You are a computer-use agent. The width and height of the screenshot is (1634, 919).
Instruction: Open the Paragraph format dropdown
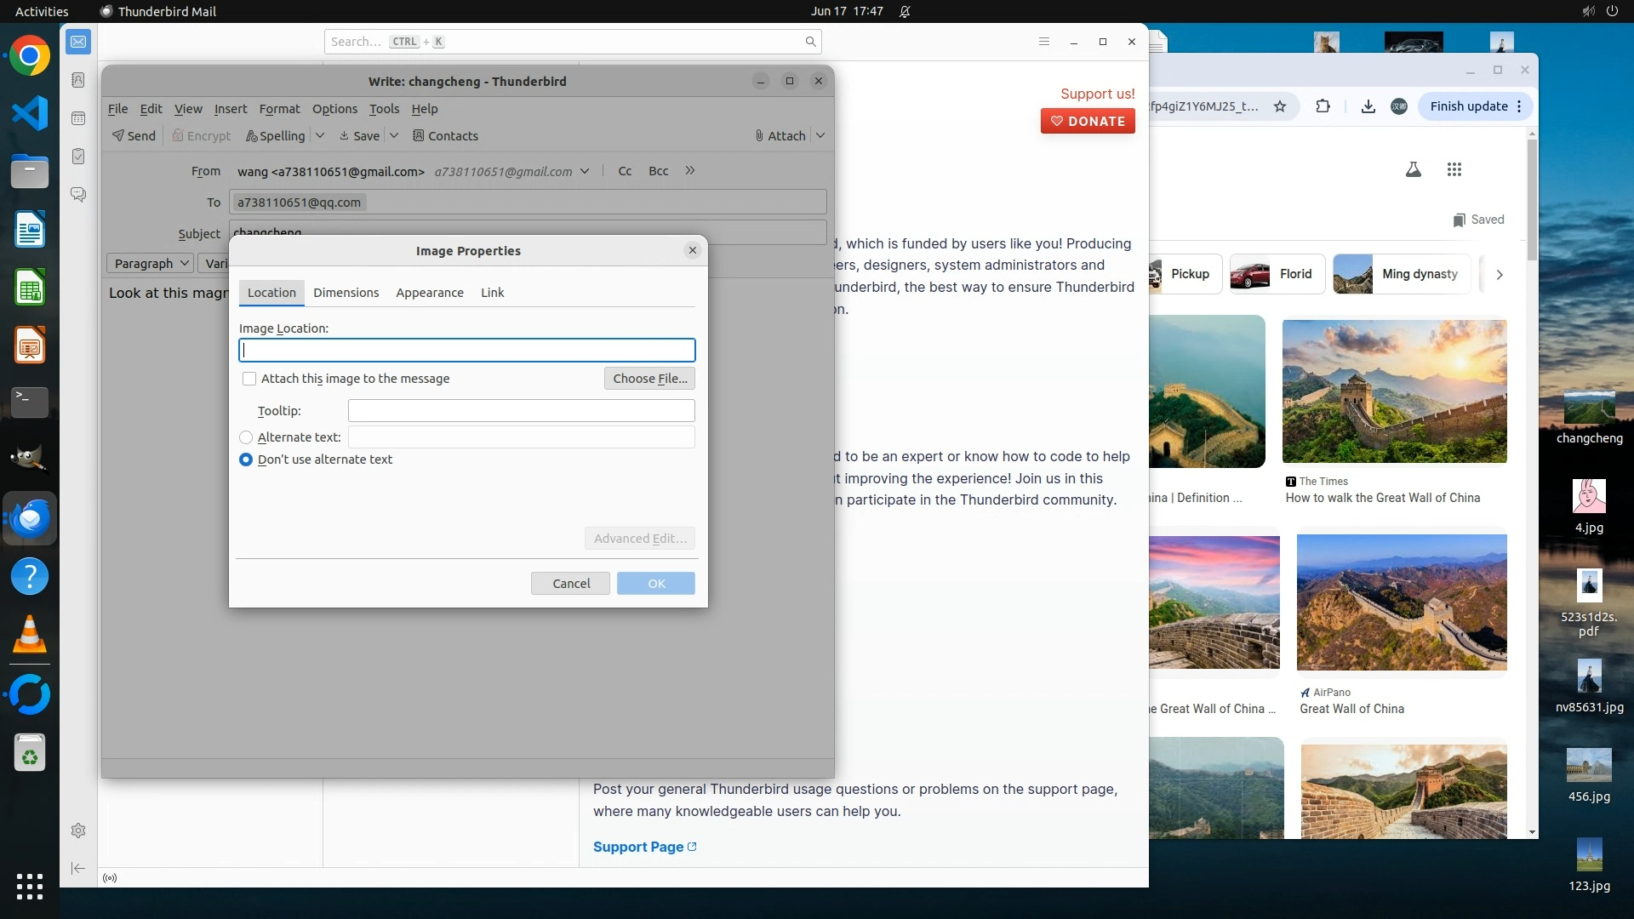(x=150, y=264)
